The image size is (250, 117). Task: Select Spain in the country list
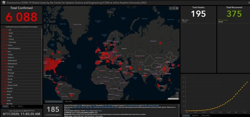pos(21,33)
